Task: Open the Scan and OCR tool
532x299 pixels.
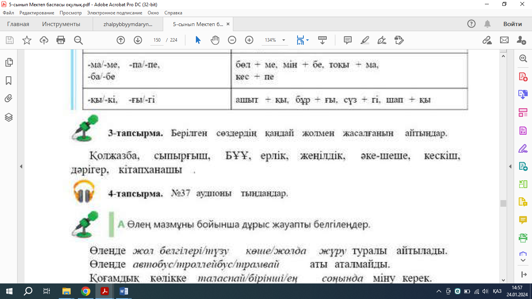Action: coord(523,238)
